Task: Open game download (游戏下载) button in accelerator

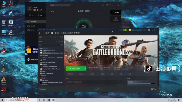Action: (x=116, y=19)
